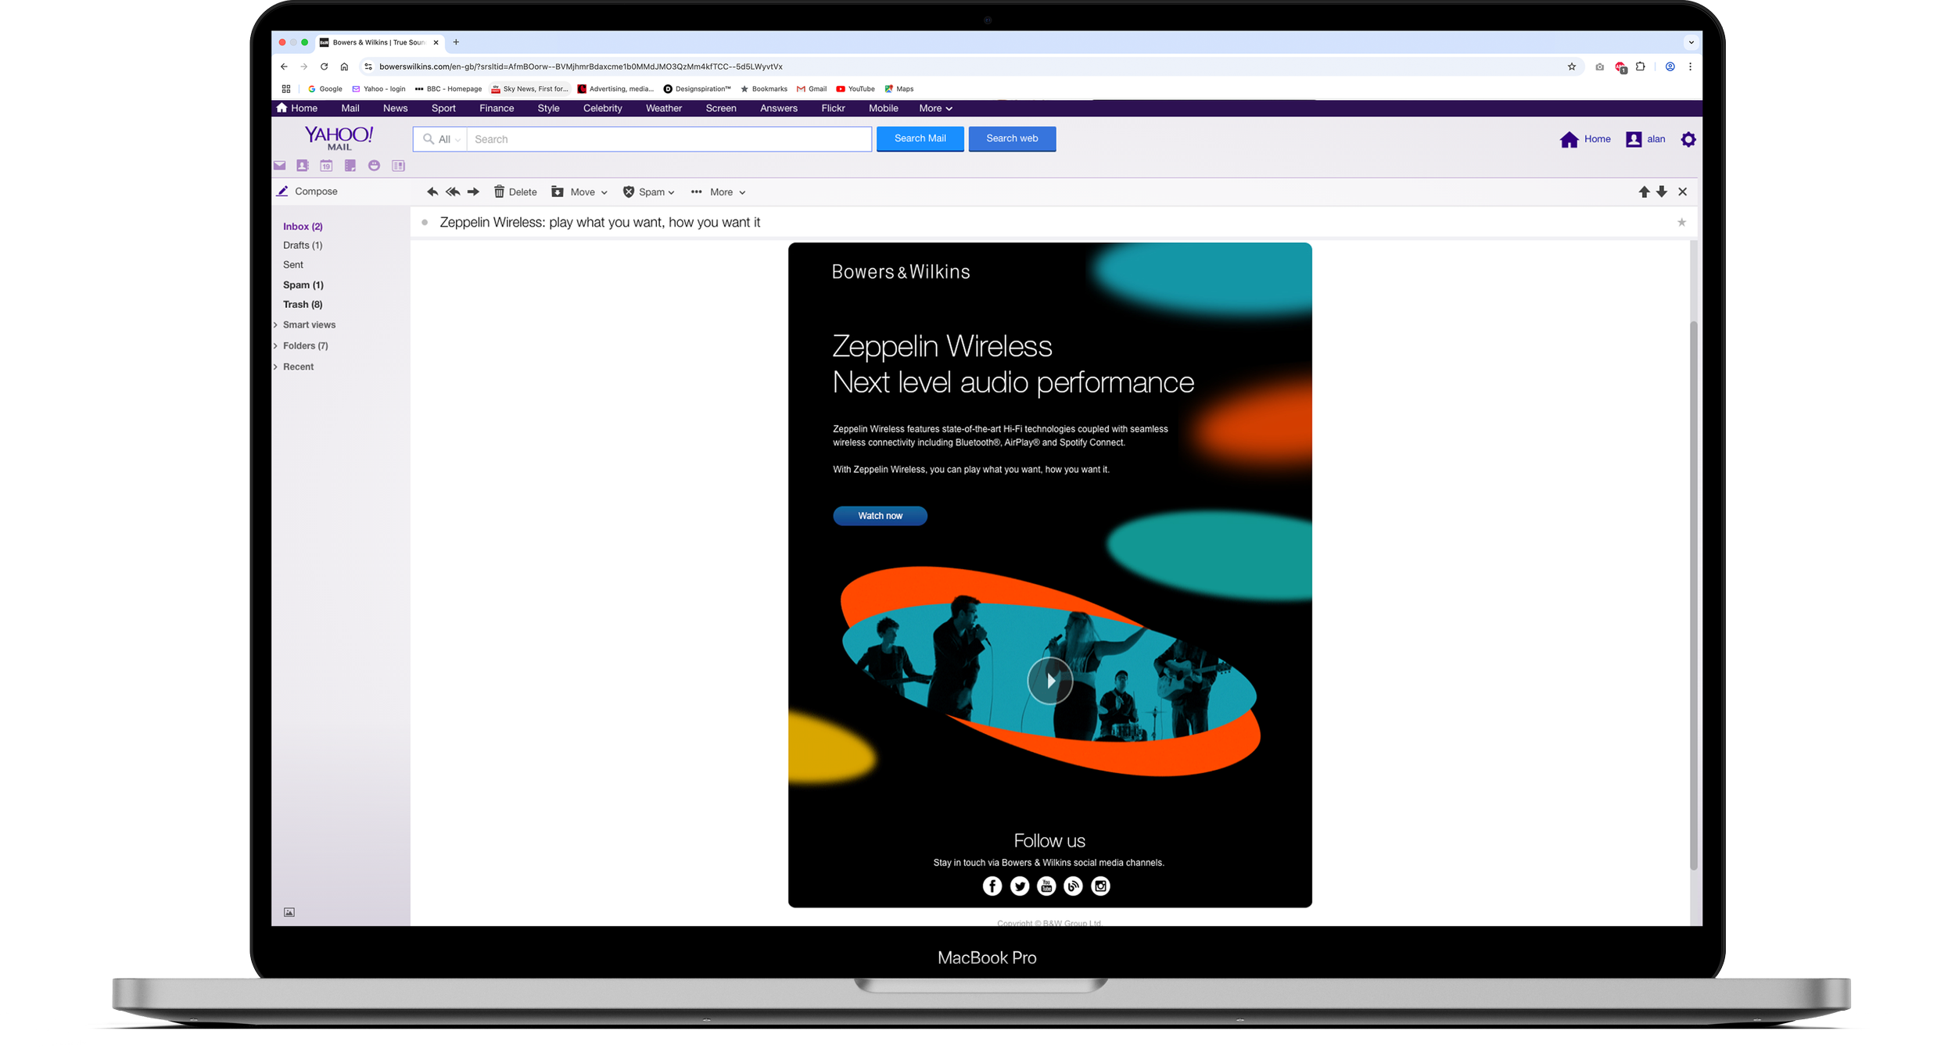Image resolution: width=1955 pixels, height=1056 pixels.
Task: Click the Search Mail button
Action: click(920, 138)
